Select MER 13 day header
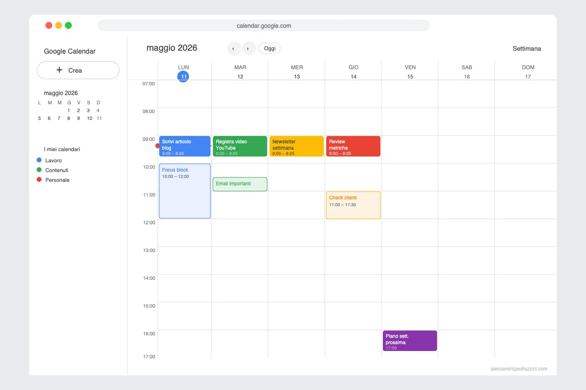Screen dimensions: 586x390 (x=297, y=72)
